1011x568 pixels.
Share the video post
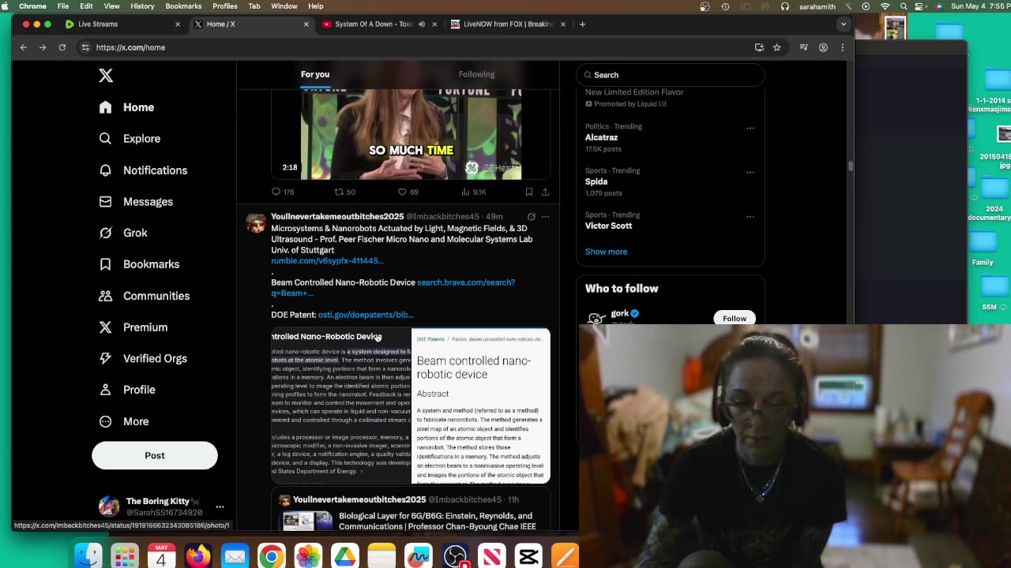point(545,192)
